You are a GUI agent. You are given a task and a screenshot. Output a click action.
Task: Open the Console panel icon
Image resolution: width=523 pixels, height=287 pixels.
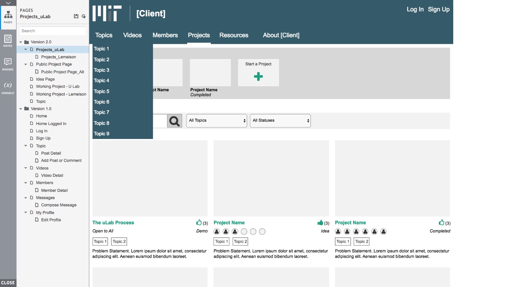point(8,87)
